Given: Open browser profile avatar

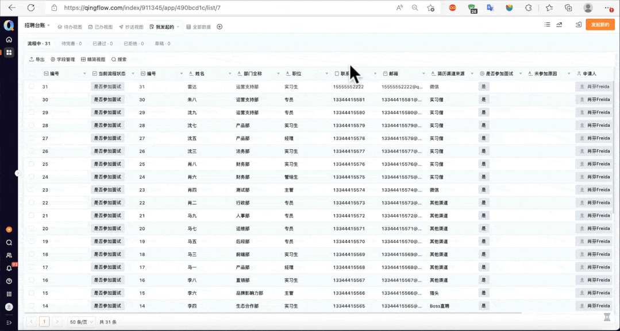Looking at the screenshot, I should [588, 7].
